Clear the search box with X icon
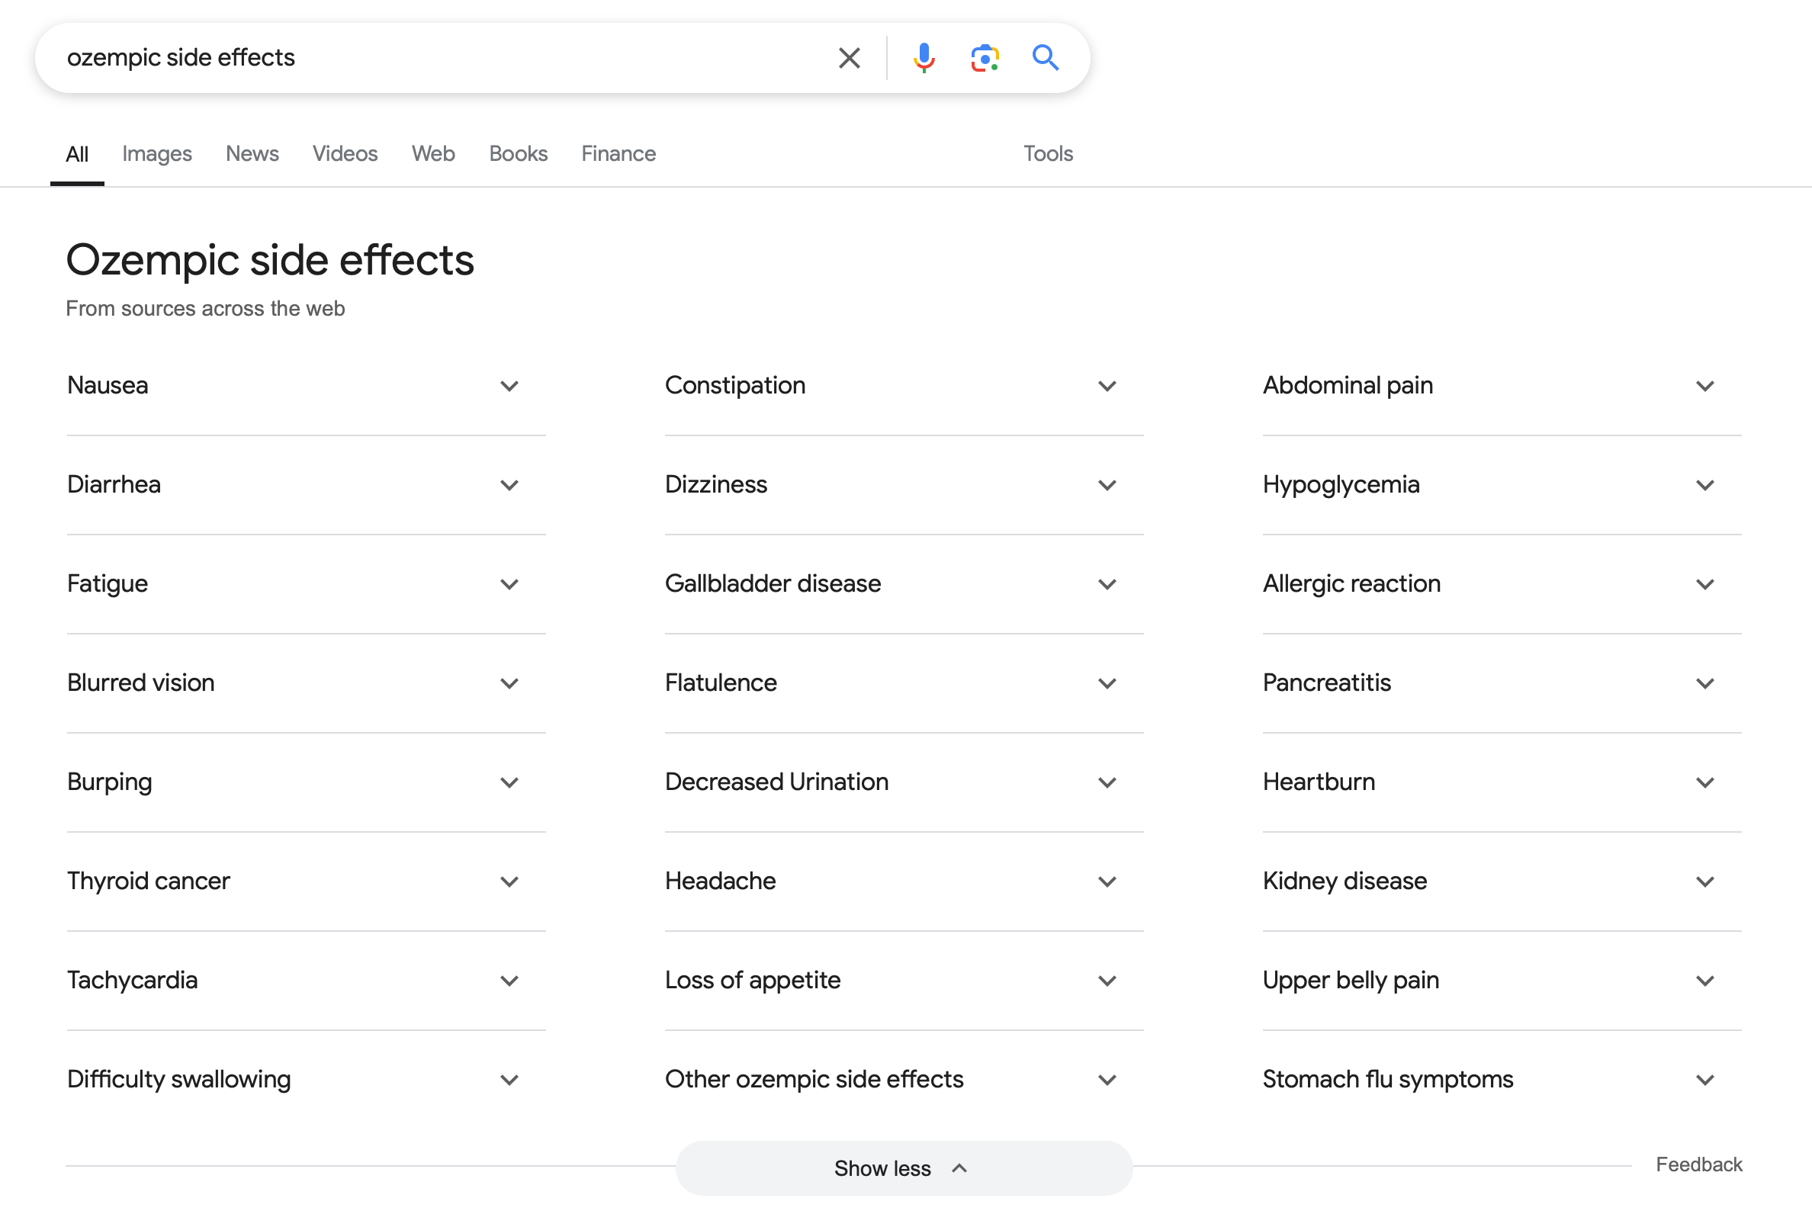Screen dimensions: 1812x1214 pos(850,58)
